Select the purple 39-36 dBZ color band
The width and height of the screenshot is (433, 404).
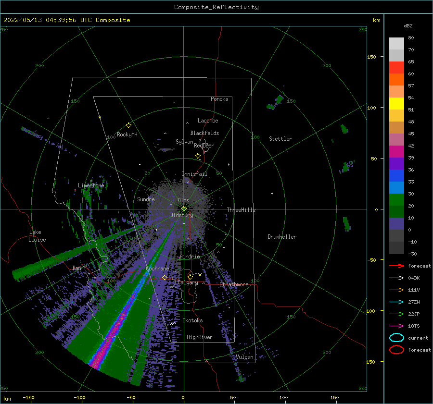click(x=396, y=164)
